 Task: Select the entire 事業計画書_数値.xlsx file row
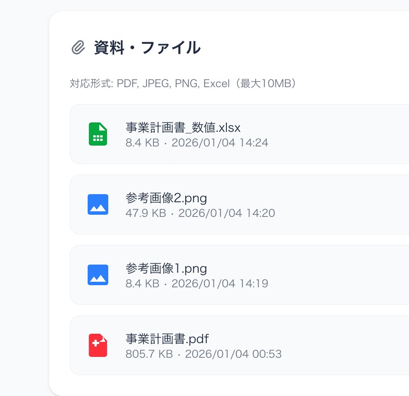(x=236, y=134)
